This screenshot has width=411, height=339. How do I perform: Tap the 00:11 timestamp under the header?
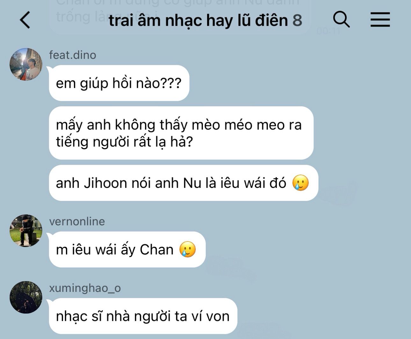click(328, 31)
